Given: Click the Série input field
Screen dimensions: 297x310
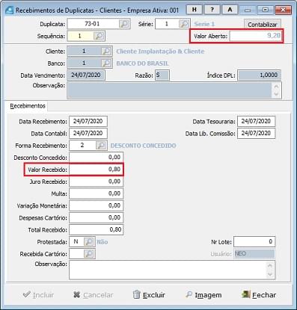Looking at the screenshot, I should click(x=167, y=24).
